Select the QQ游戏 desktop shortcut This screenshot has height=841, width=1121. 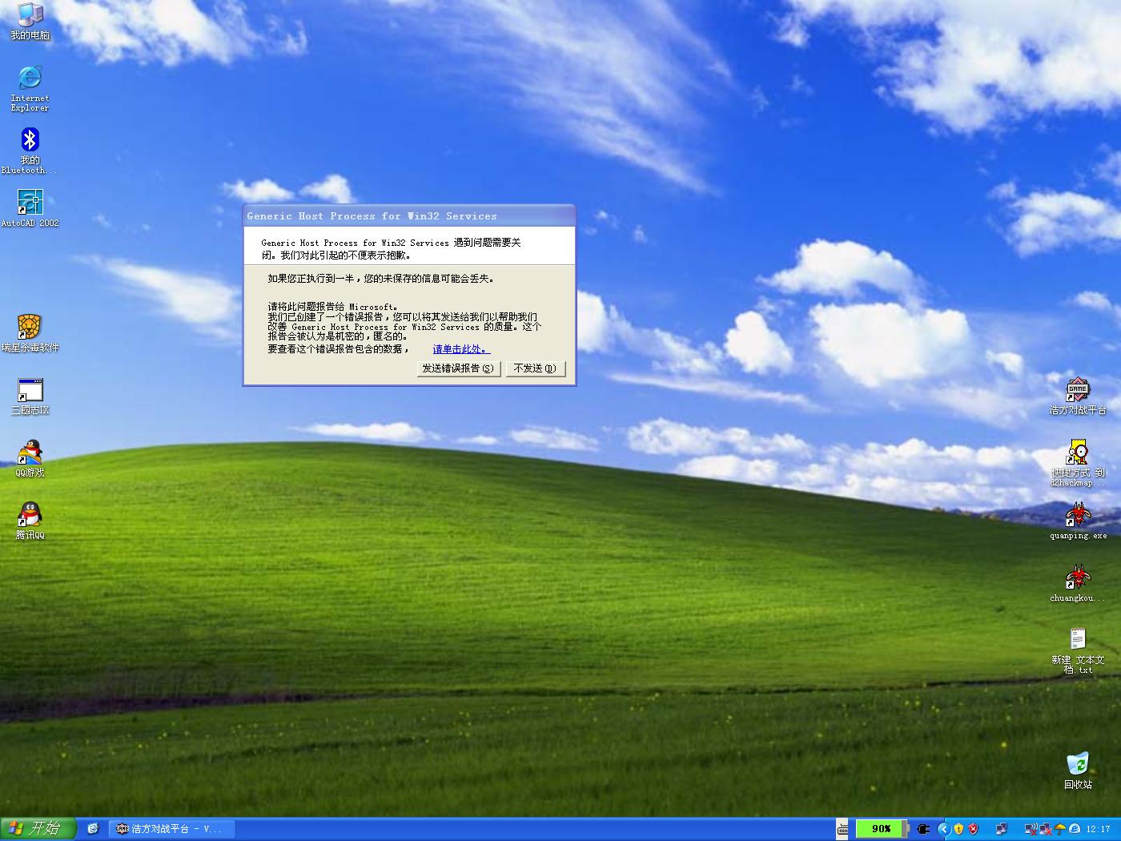tap(30, 458)
